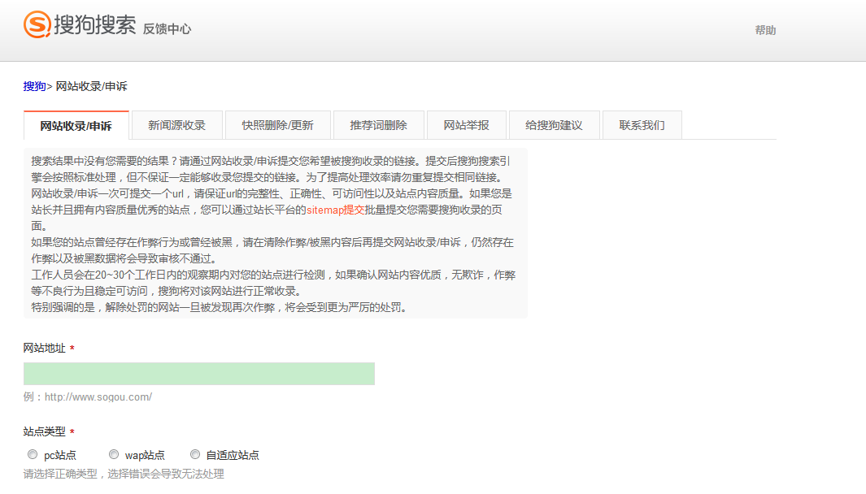This screenshot has height=494, width=866.
Task: Click the 搜狗搜索 title text
Action: [x=94, y=24]
